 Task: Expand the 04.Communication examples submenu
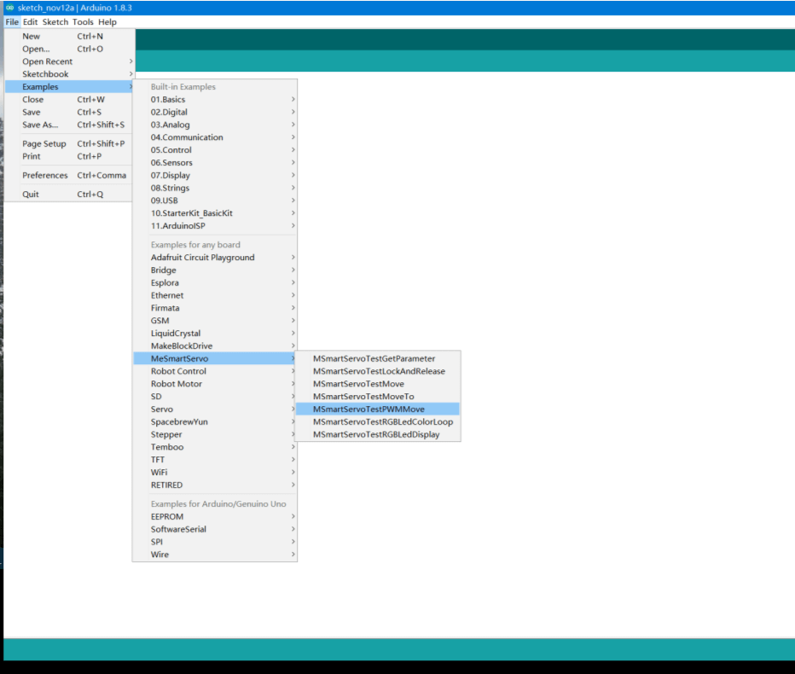(x=215, y=137)
